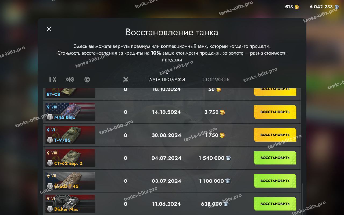Viewport: 344px width, 215px height.
Task: Click the credits icon by 1 540 000
Action: (x=228, y=158)
